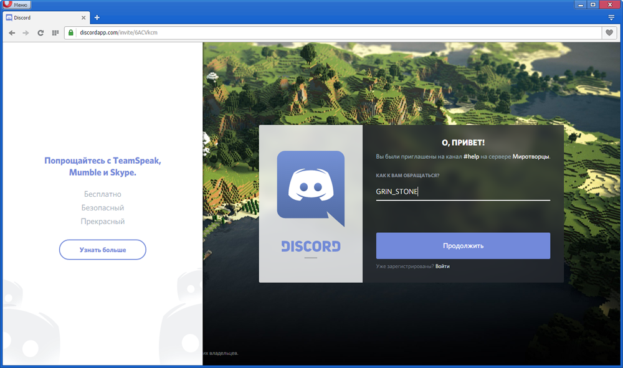The height and width of the screenshot is (368, 623).
Task: Go back to the previous page
Action: (x=12, y=33)
